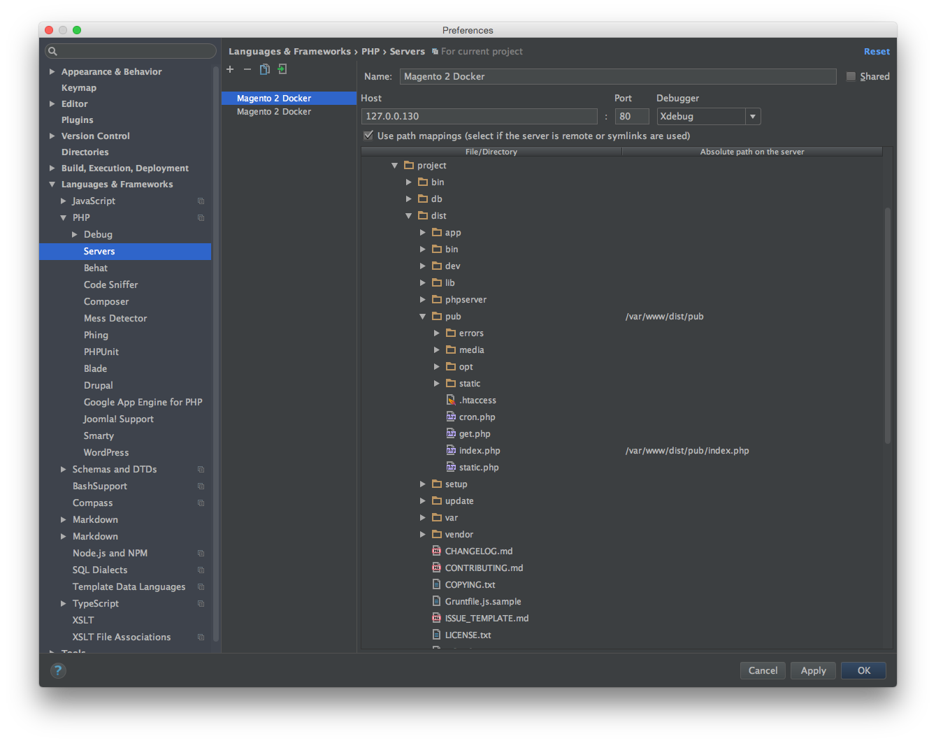This screenshot has width=936, height=743.
Task: Open the Composer settings page
Action: [x=106, y=302]
